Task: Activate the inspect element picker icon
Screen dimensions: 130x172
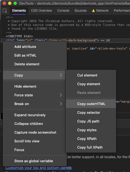Action: pos(5,11)
